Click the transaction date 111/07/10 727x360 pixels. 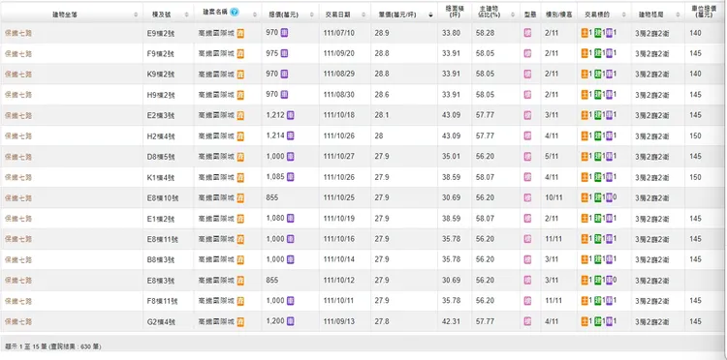click(339, 33)
